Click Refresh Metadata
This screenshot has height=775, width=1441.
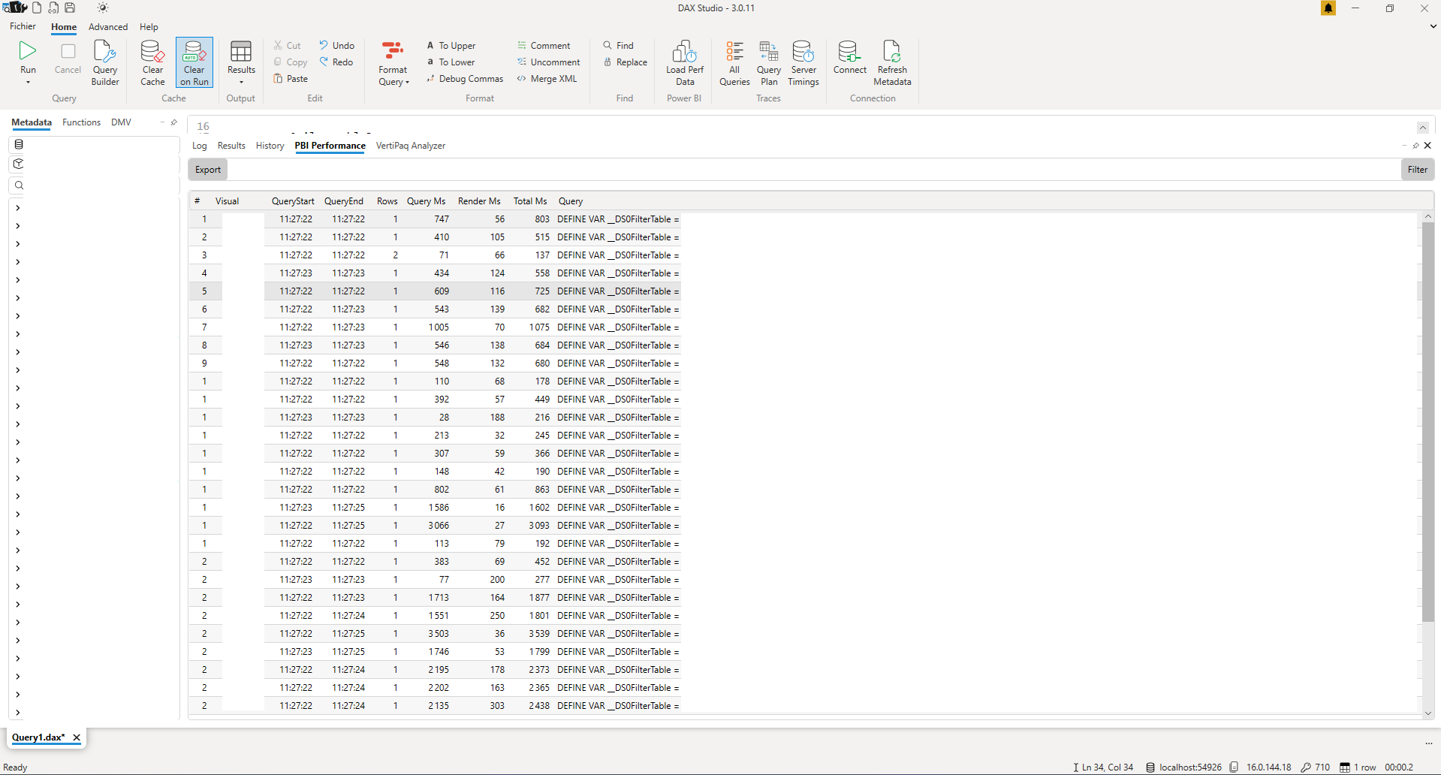[x=892, y=62]
